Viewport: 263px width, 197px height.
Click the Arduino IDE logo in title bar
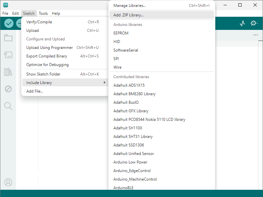[x=6, y=5]
